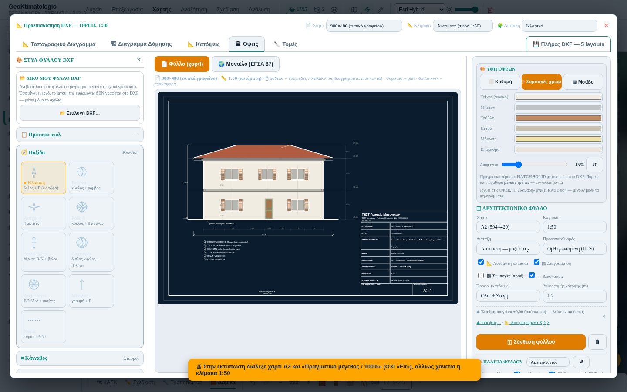The width and height of the screenshot is (627, 392).
Task: Open the Τομές tab
Action: (x=286, y=44)
